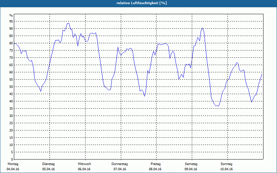Select the date 04.04.16

tap(13, 169)
